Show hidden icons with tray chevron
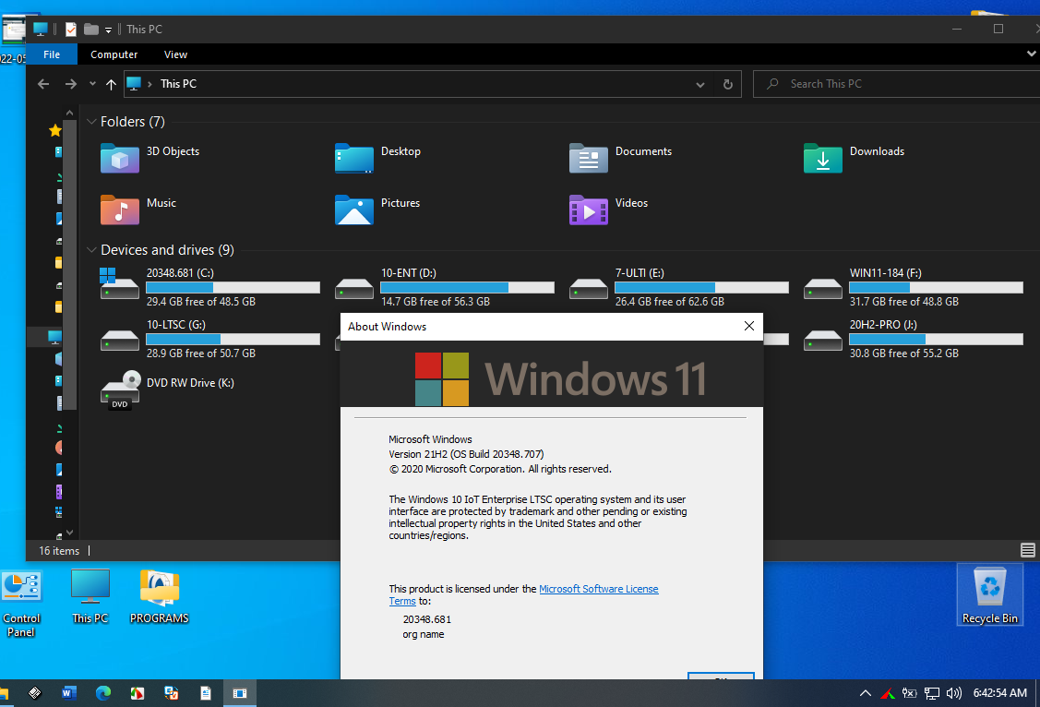This screenshot has height=707, width=1040. (x=865, y=693)
